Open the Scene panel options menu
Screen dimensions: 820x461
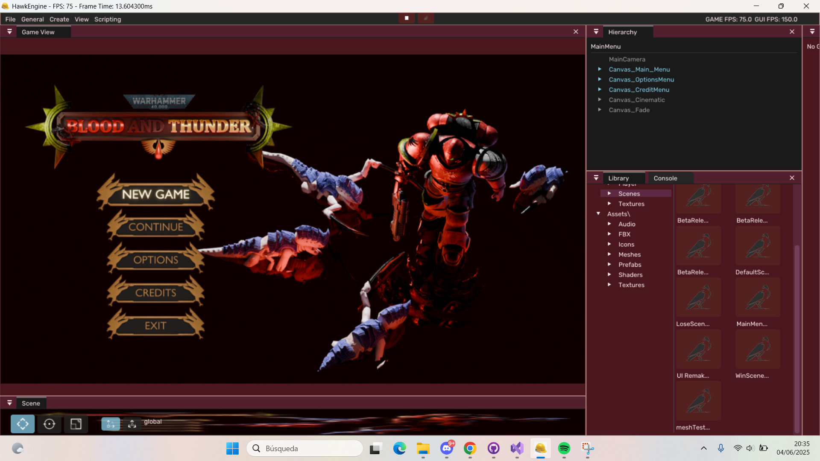tap(9, 403)
